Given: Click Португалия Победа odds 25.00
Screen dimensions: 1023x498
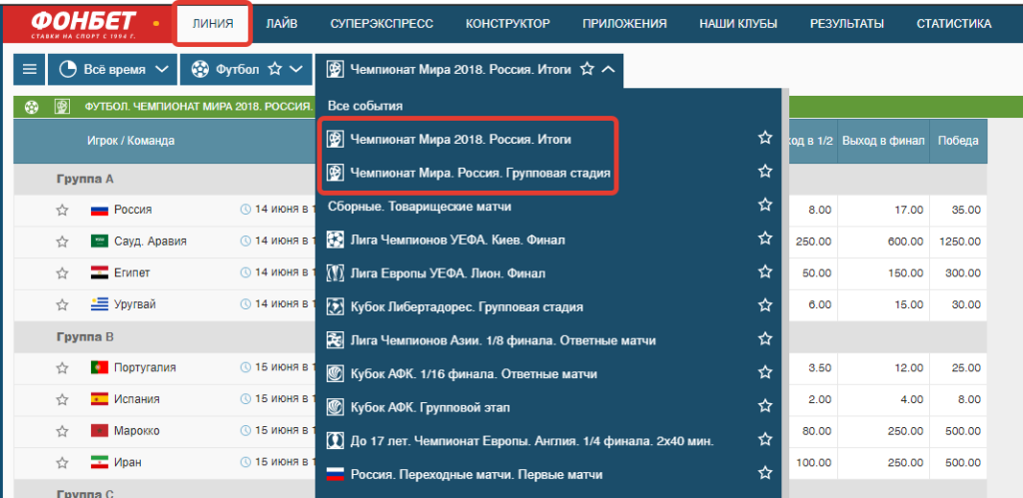Looking at the screenshot, I should tap(966, 367).
